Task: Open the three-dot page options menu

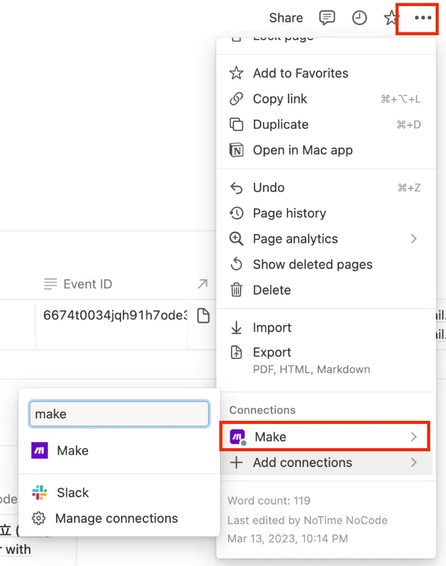Action: pos(423,18)
